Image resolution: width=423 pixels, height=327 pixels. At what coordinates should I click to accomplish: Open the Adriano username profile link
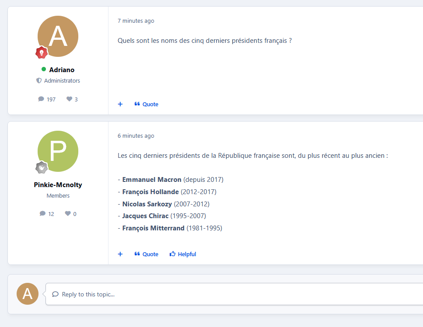pyautogui.click(x=62, y=70)
